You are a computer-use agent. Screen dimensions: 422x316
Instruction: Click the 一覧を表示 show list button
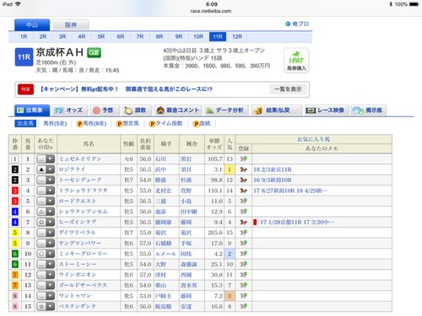pos(288,89)
